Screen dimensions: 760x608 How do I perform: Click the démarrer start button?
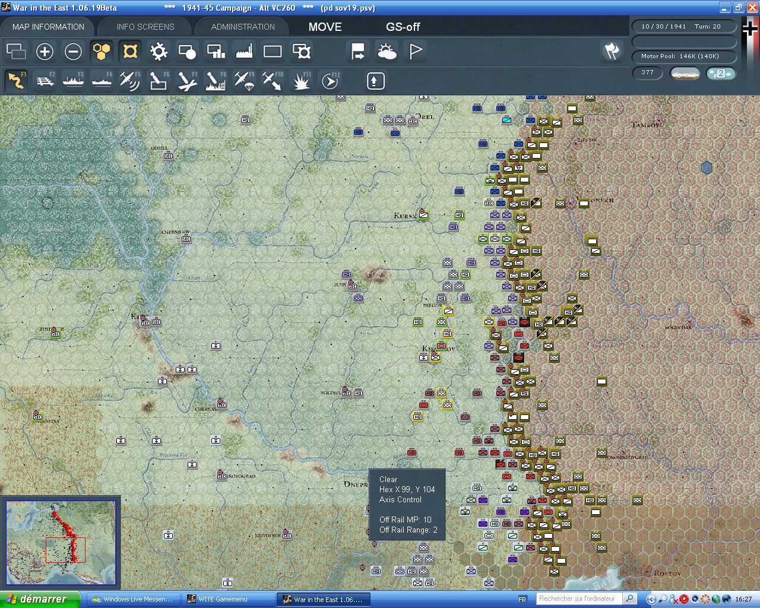pos(36,599)
